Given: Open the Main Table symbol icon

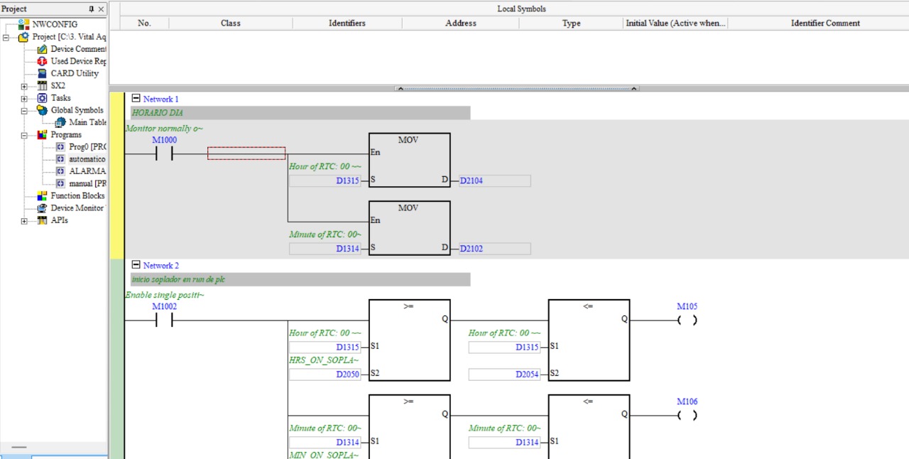Looking at the screenshot, I should click(60, 122).
